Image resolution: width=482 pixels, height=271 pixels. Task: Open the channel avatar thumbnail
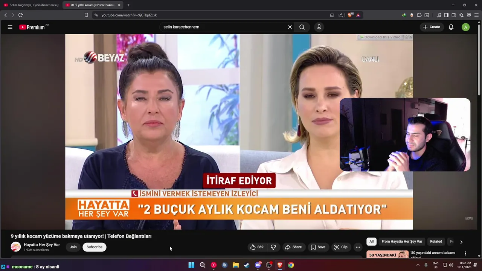click(x=16, y=247)
